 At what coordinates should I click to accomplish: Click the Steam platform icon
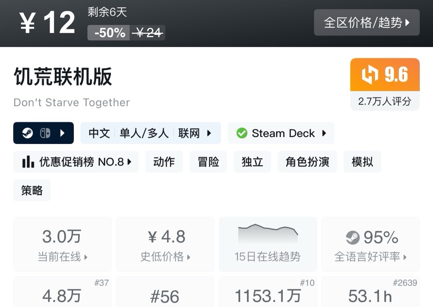point(27,133)
